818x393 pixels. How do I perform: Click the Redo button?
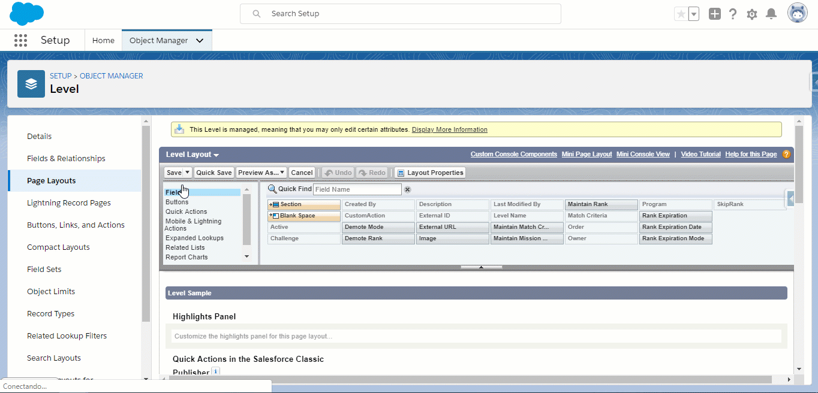pyautogui.click(x=372, y=173)
